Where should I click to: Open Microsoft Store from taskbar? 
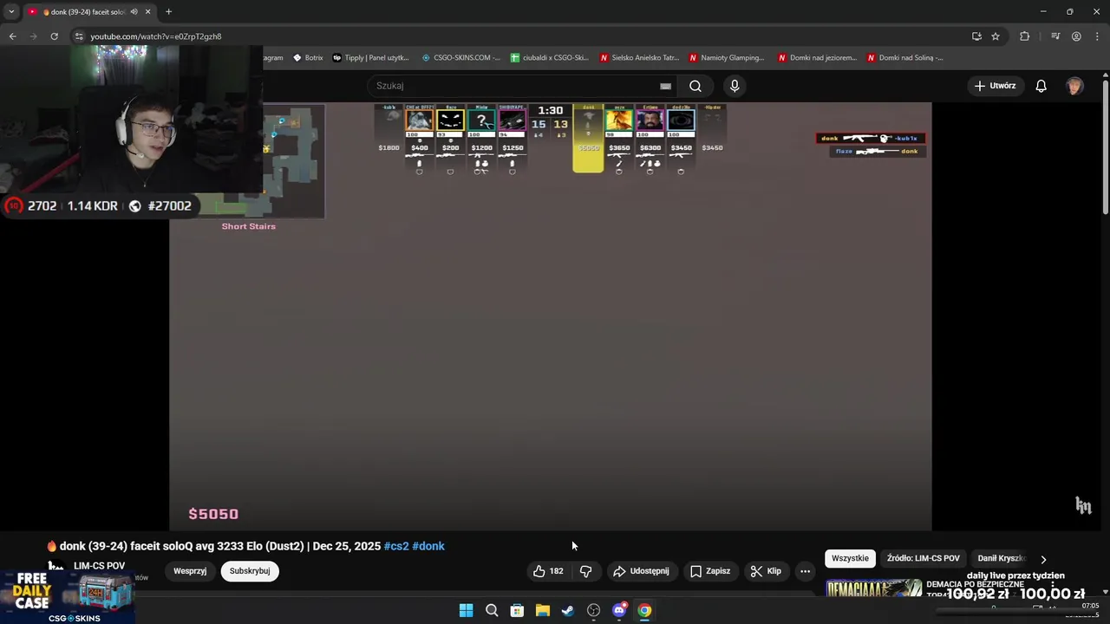[x=517, y=610]
